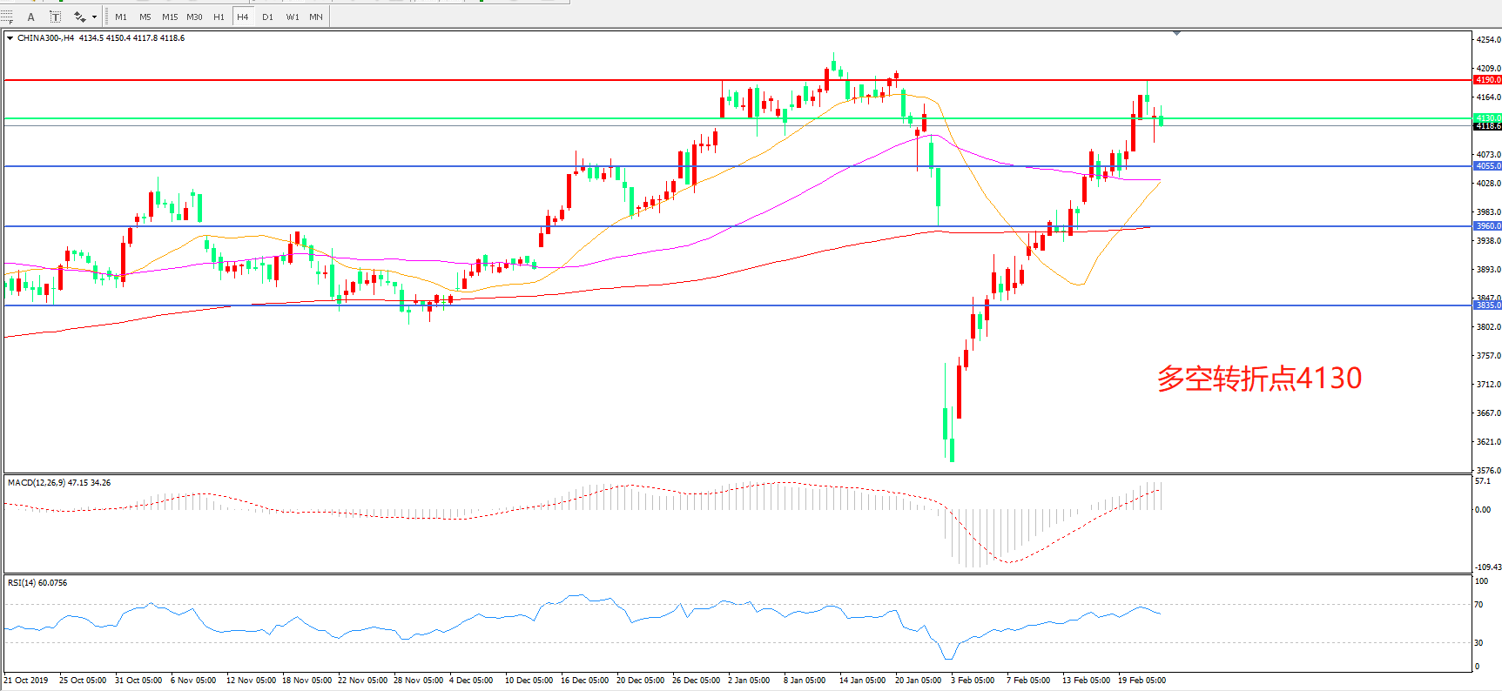Image resolution: width=1502 pixels, height=691 pixels.
Task: Change chart to D1 daily timeframe
Action: point(267,17)
